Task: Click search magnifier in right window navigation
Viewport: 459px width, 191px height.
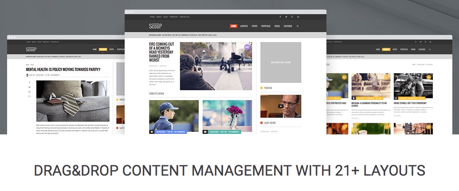Action: 430,50
